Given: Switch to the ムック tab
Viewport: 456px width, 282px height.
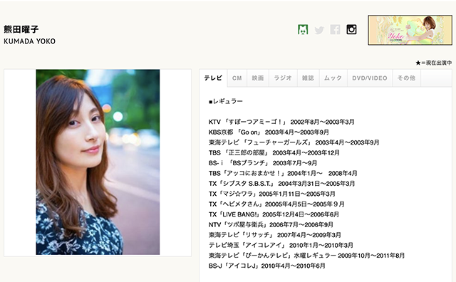Looking at the screenshot, I should click(x=333, y=78).
